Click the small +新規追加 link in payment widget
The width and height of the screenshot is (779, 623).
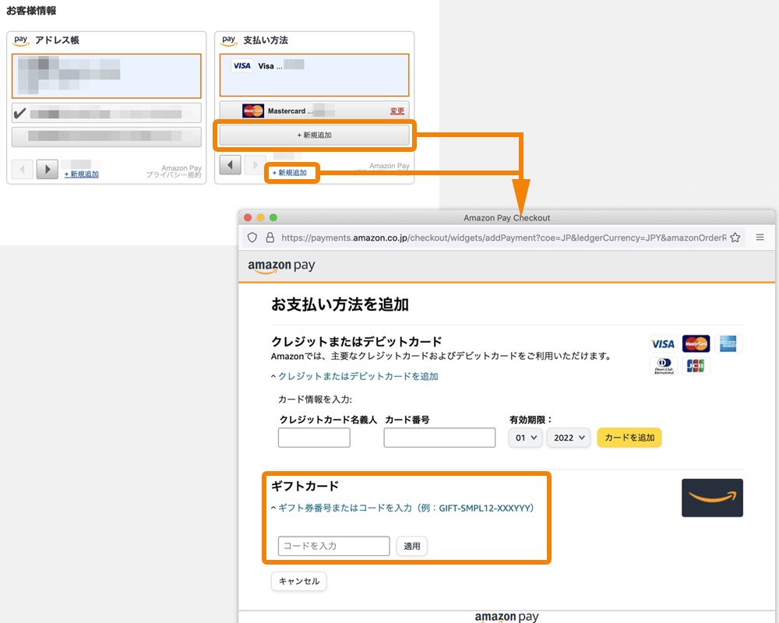pyautogui.click(x=290, y=173)
